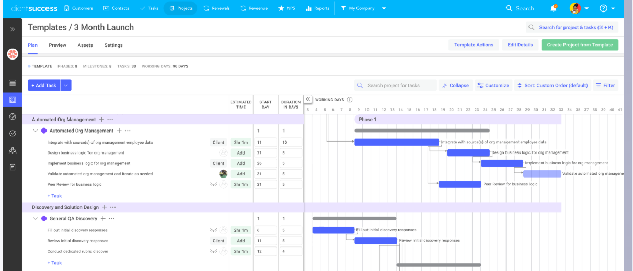This screenshot has width=633, height=271.
Task: Open more options for General QA Discovery
Action: click(x=111, y=219)
